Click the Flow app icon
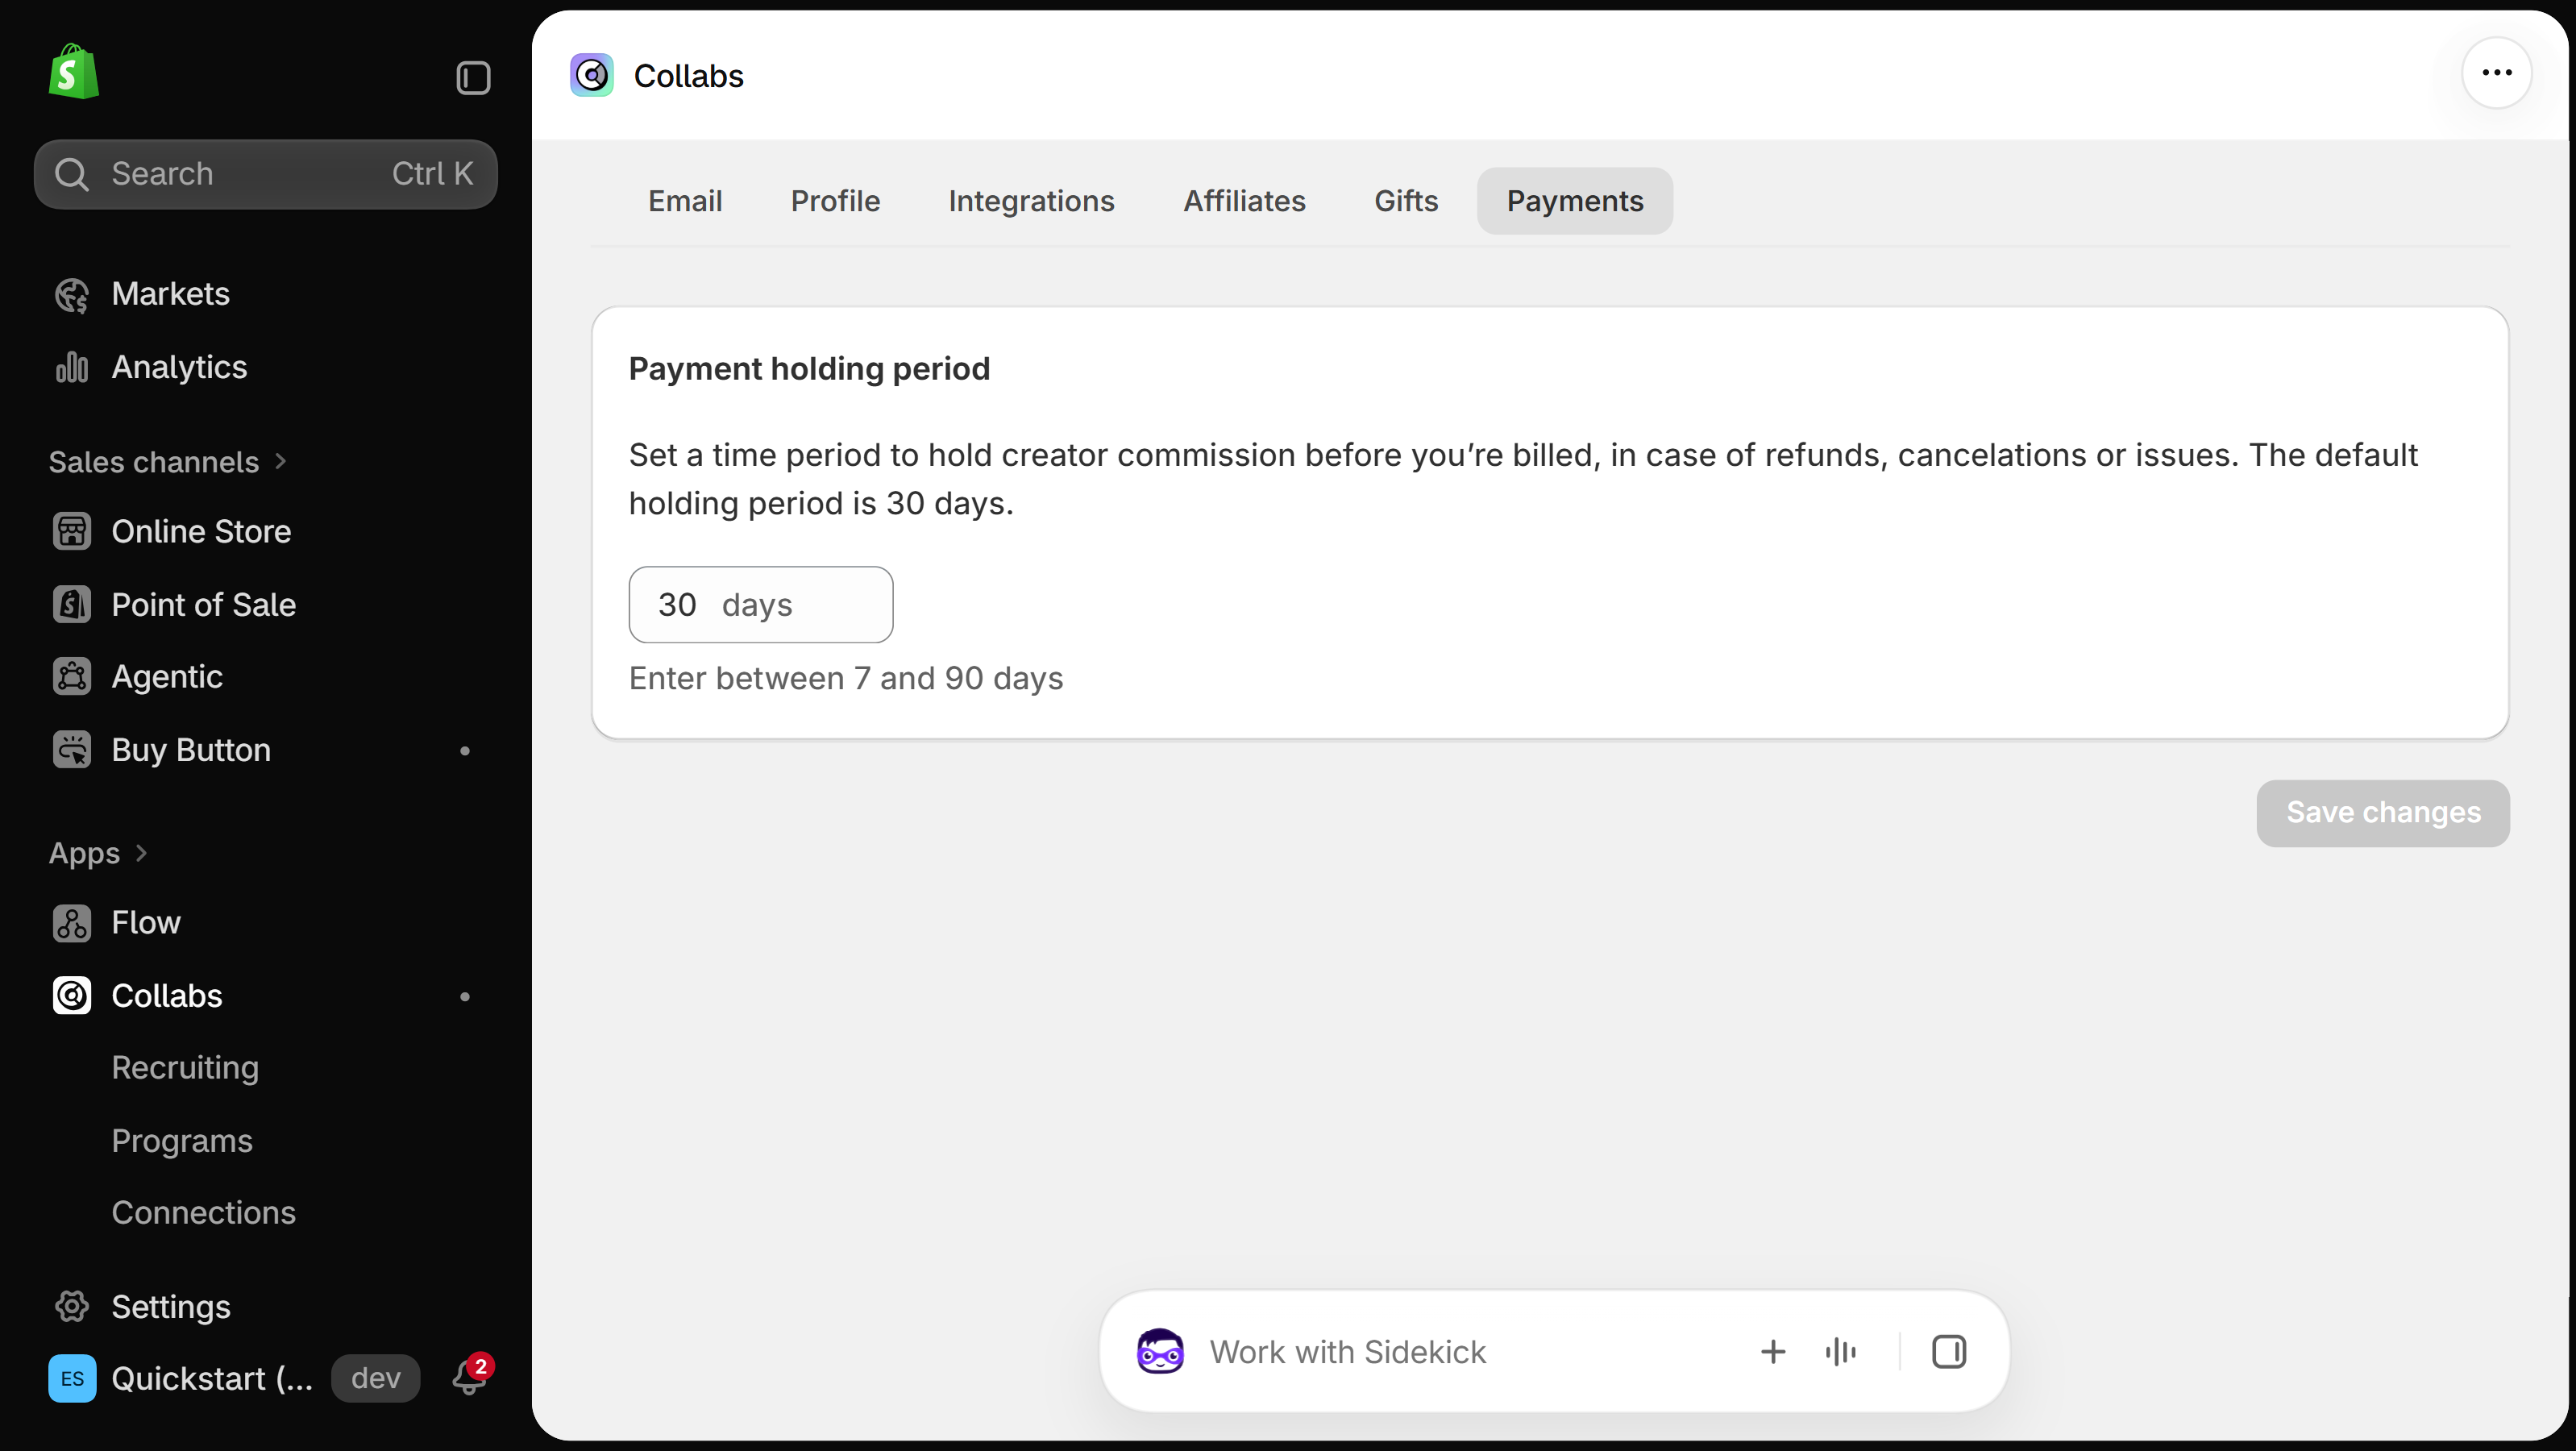2576x1451 pixels. coord(72,923)
